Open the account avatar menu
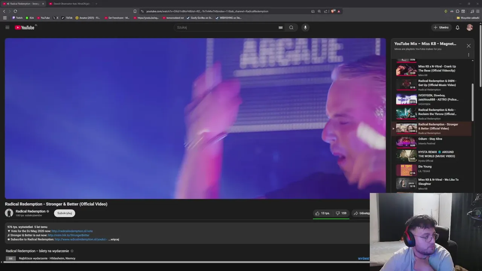The image size is (482, 271). click(x=470, y=27)
